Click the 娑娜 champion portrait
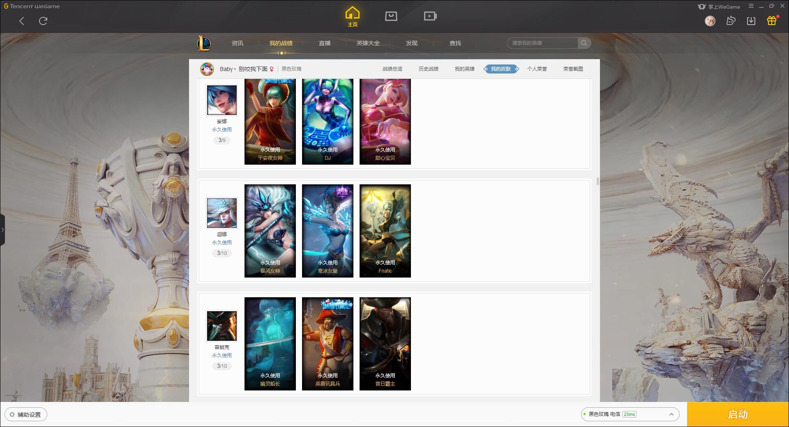 click(x=222, y=100)
